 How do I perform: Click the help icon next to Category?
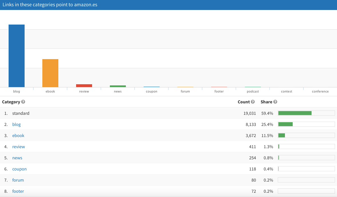(x=23, y=102)
